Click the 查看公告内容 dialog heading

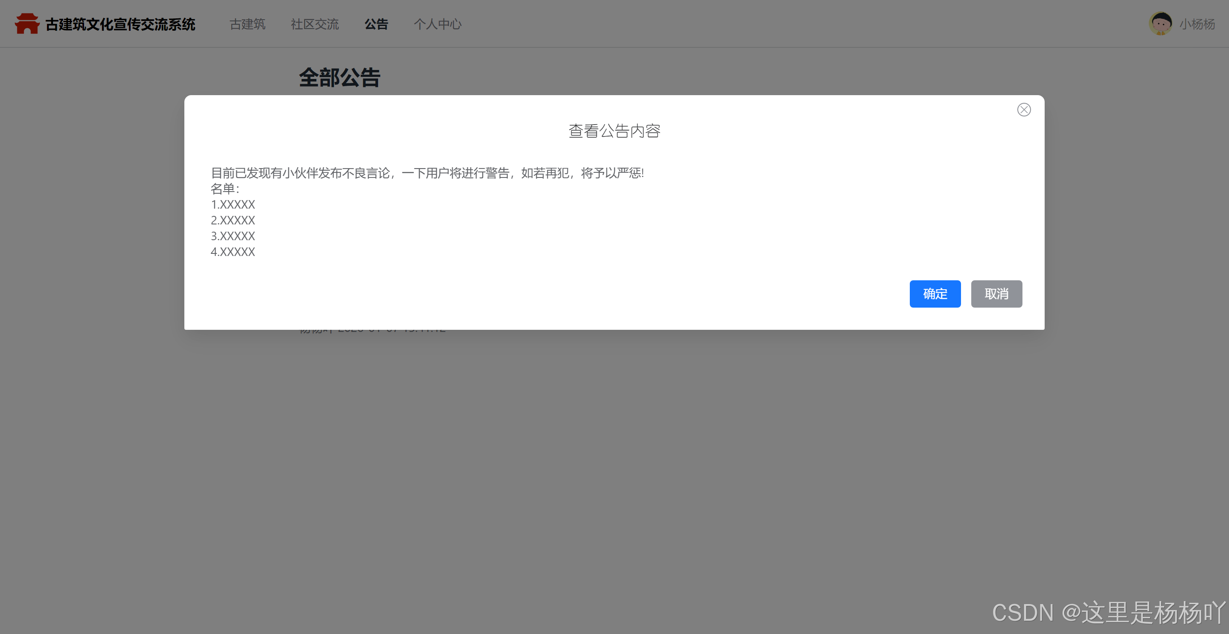pyautogui.click(x=614, y=131)
